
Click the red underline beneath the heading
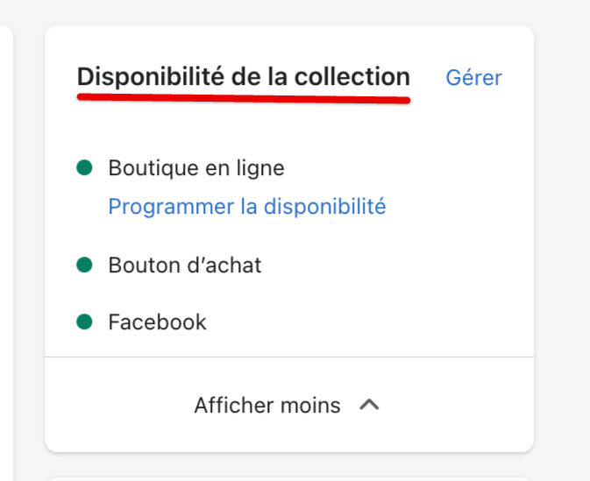coord(243,99)
